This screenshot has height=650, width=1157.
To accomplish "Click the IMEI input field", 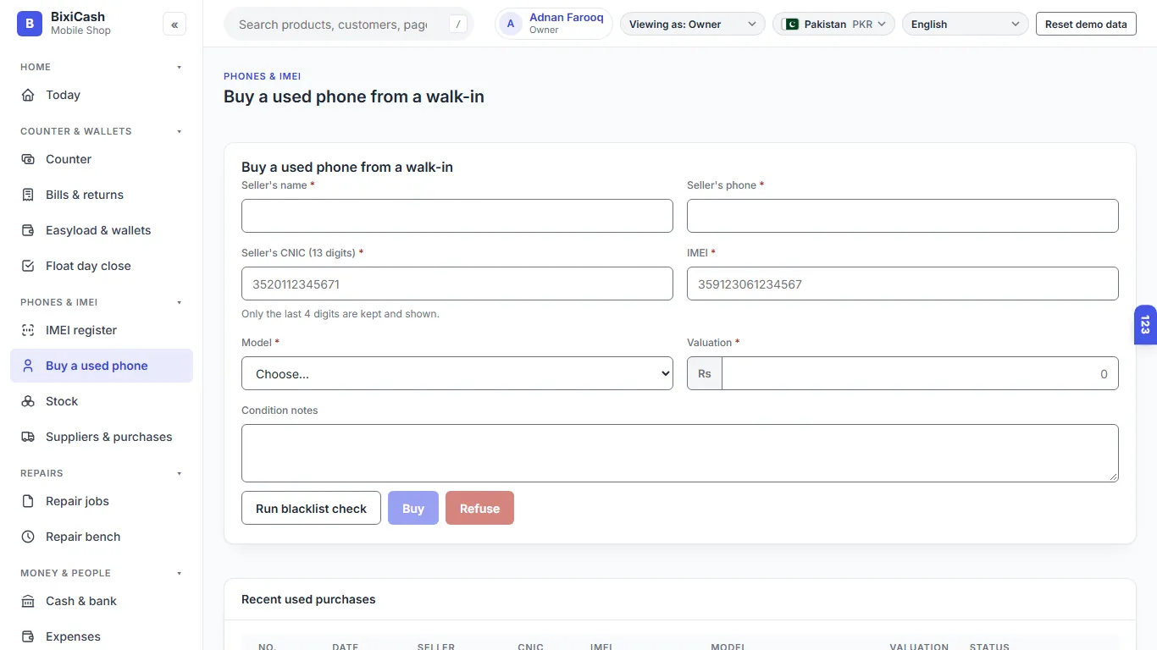I will point(903,284).
